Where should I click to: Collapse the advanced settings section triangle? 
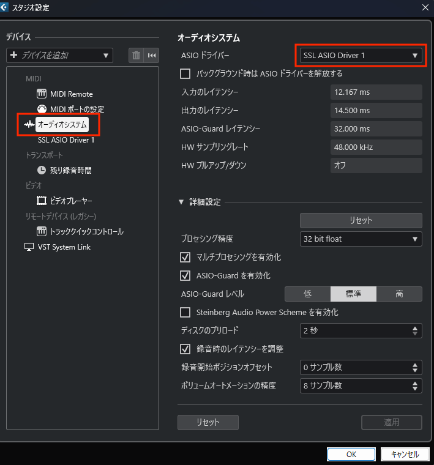(181, 203)
